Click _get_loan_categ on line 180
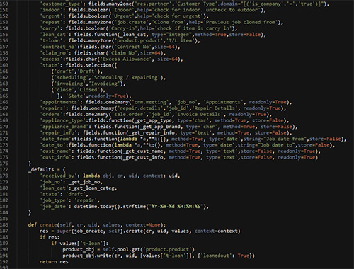The width and height of the screenshot is (354, 269). point(93,188)
